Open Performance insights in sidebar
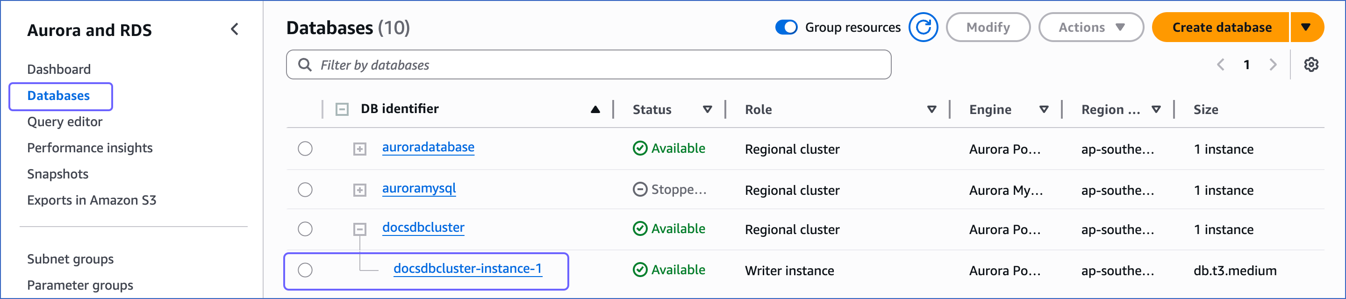The height and width of the screenshot is (299, 1346). click(90, 148)
